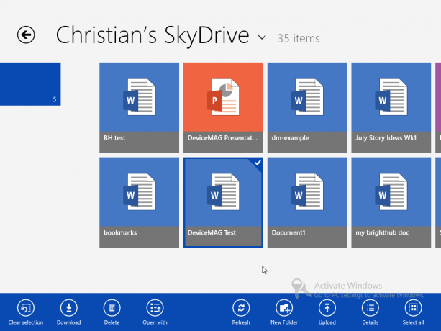Screen dimensions: 441x331
Task: Go back with the circled arrow button
Action: (26, 35)
